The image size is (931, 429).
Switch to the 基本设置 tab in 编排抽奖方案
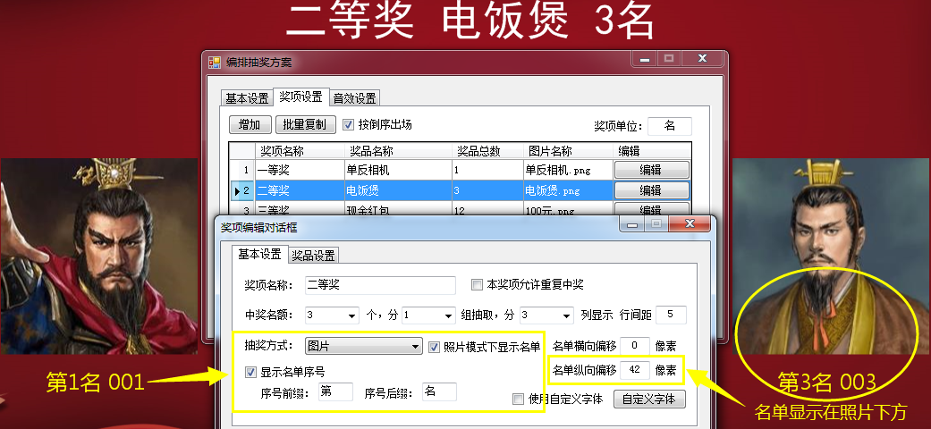[247, 98]
